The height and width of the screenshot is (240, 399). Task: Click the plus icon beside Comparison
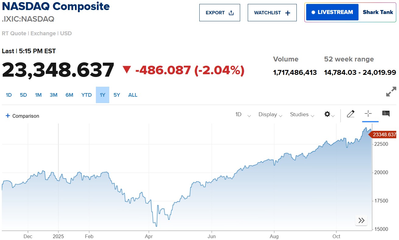click(8, 116)
